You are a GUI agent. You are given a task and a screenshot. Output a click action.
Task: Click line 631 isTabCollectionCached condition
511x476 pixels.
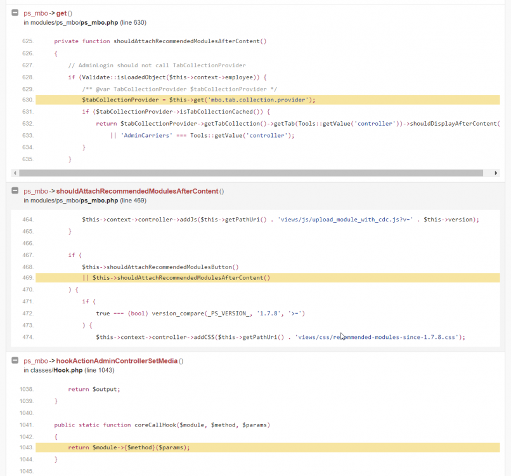[176, 112]
